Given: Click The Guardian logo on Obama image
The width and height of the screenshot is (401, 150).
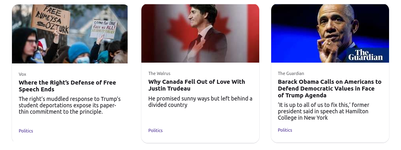Looking at the screenshot, I should 365,55.
